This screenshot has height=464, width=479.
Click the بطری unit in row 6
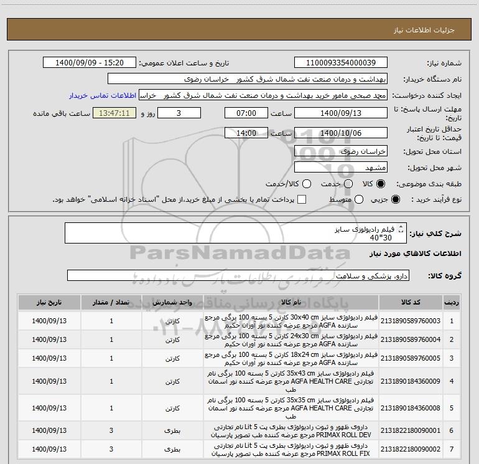172,430
